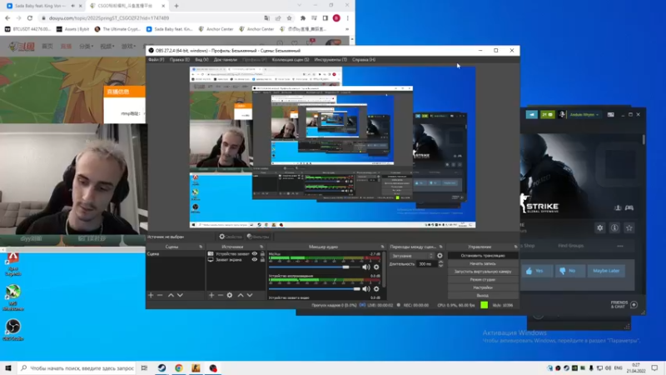Remove source with minus icon in Sources panel
The height and width of the screenshot is (375, 666).
point(220,295)
